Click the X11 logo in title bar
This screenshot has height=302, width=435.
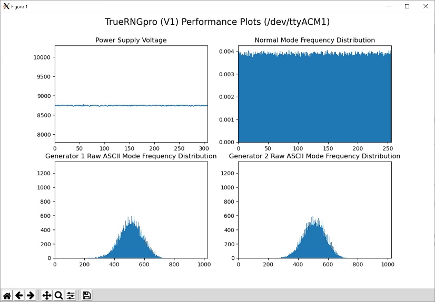pyautogui.click(x=6, y=6)
